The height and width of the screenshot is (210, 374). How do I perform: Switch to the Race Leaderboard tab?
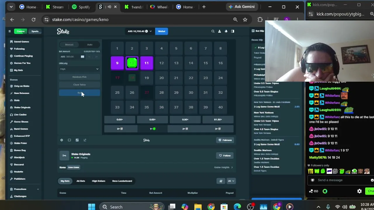point(122,181)
